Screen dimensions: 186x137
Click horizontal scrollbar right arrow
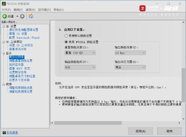tap(179, 123)
